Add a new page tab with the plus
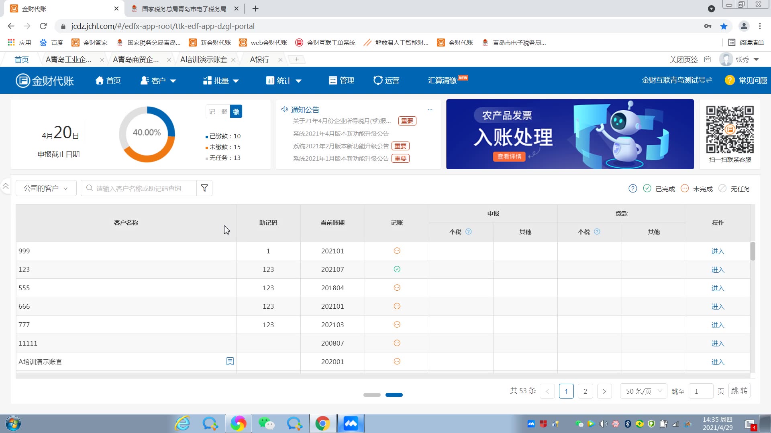Image resolution: width=771 pixels, height=433 pixels. coord(296,59)
